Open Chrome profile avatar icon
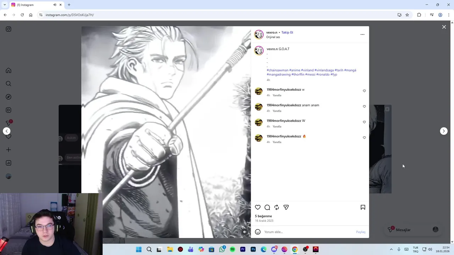This screenshot has width=454, height=255. tap(440, 15)
